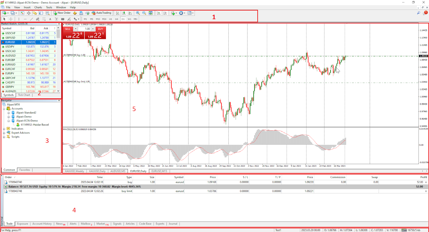Open the Insert menu
The height and width of the screenshot is (232, 429).
(27, 7)
